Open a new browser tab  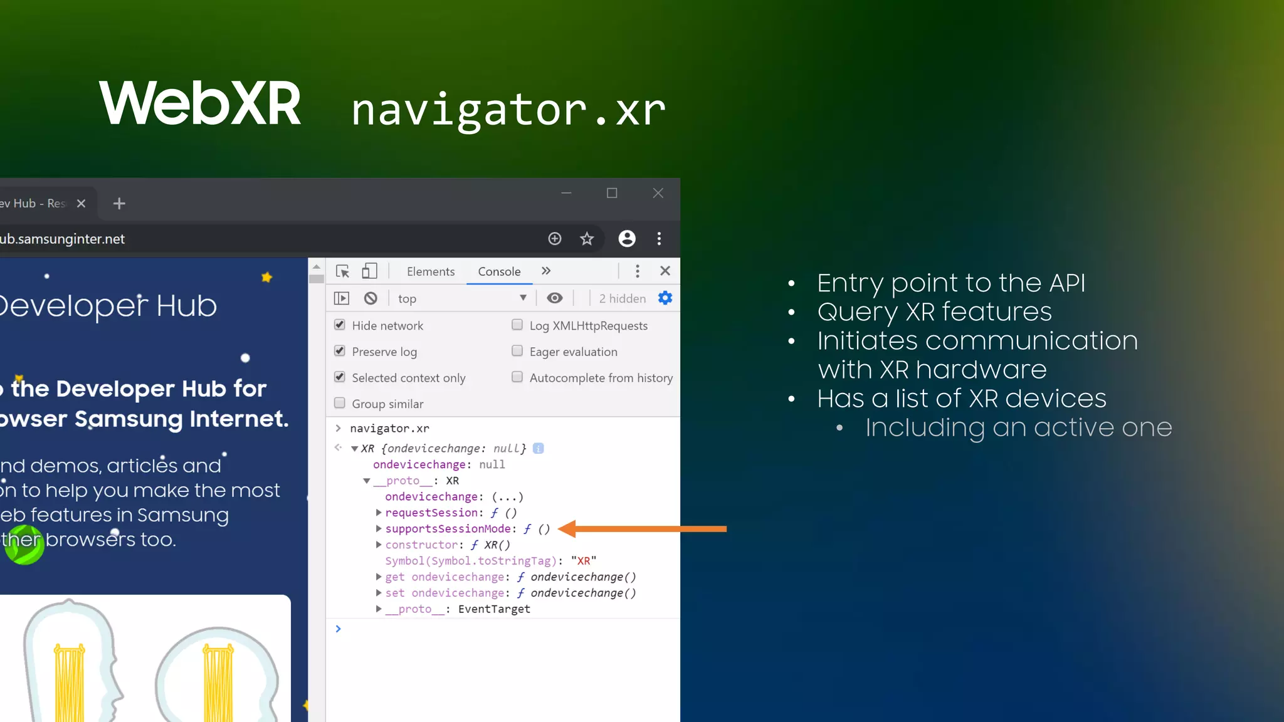click(x=119, y=204)
